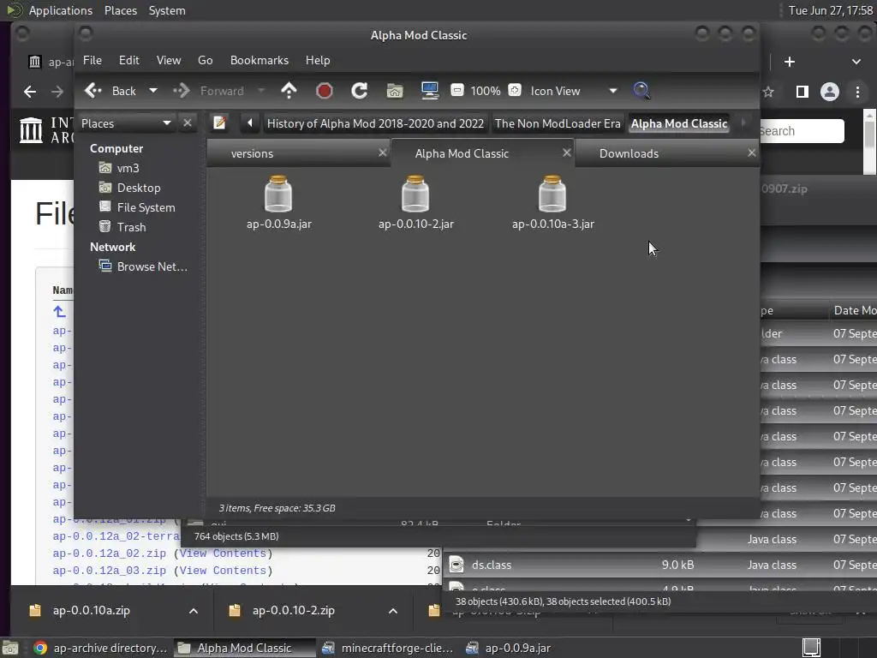
Task: Open Trash in the sidebar
Action: pos(131,227)
